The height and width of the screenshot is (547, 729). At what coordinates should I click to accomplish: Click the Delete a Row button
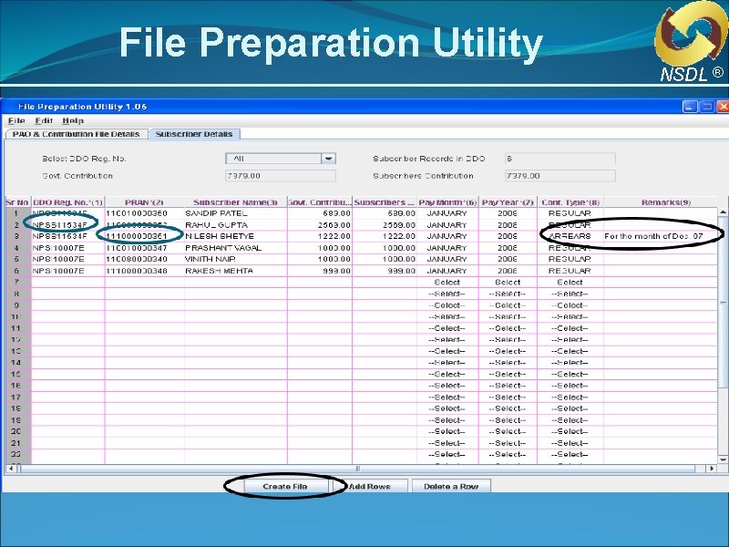coord(451,487)
